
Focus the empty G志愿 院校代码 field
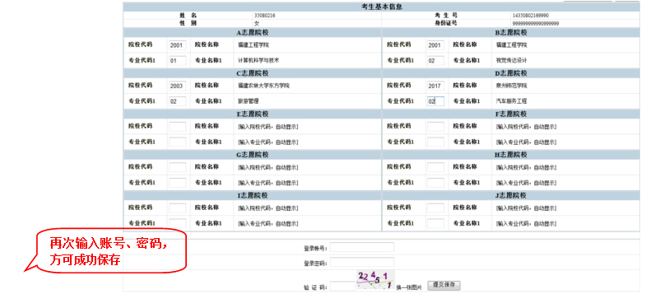[178, 167]
